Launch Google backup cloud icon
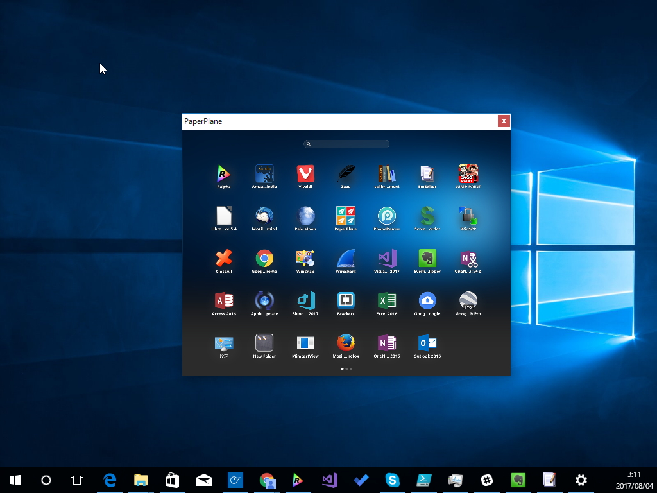 point(427,300)
